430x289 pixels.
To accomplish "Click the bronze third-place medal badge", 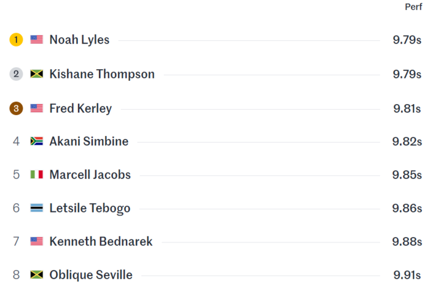I will [x=16, y=108].
